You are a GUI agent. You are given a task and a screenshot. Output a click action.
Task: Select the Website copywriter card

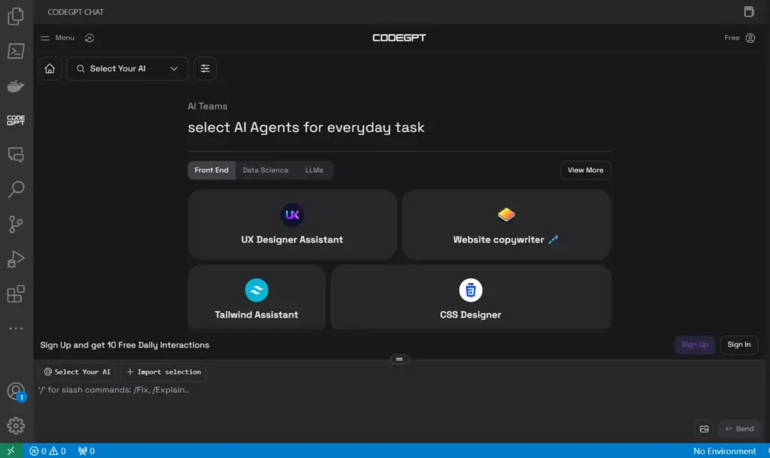506,224
